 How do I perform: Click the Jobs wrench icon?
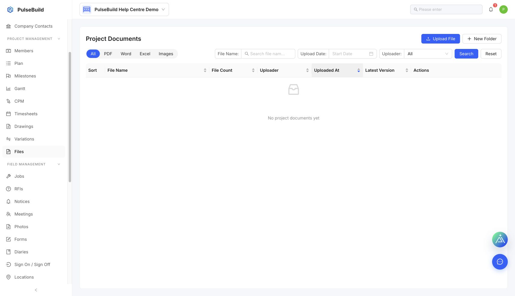(x=8, y=176)
